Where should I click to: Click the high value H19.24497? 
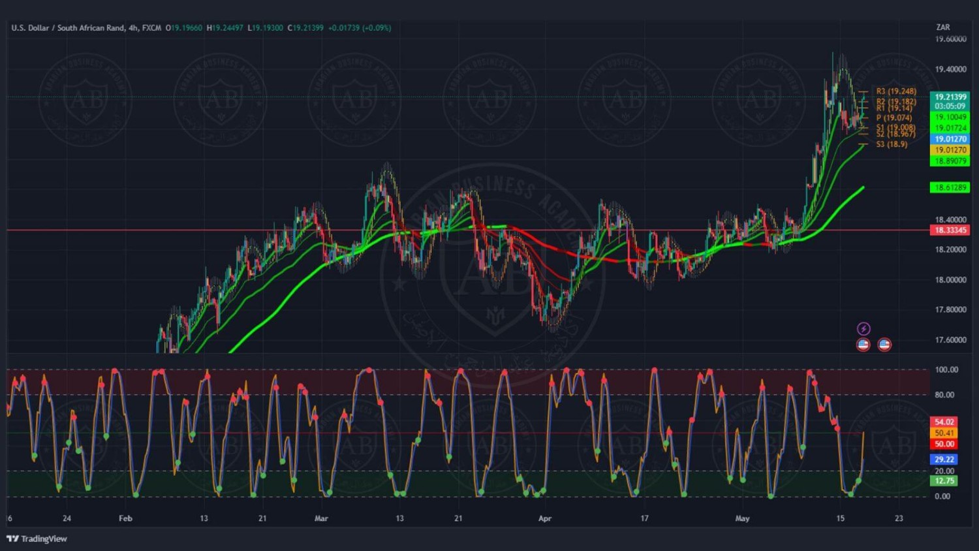coord(225,28)
